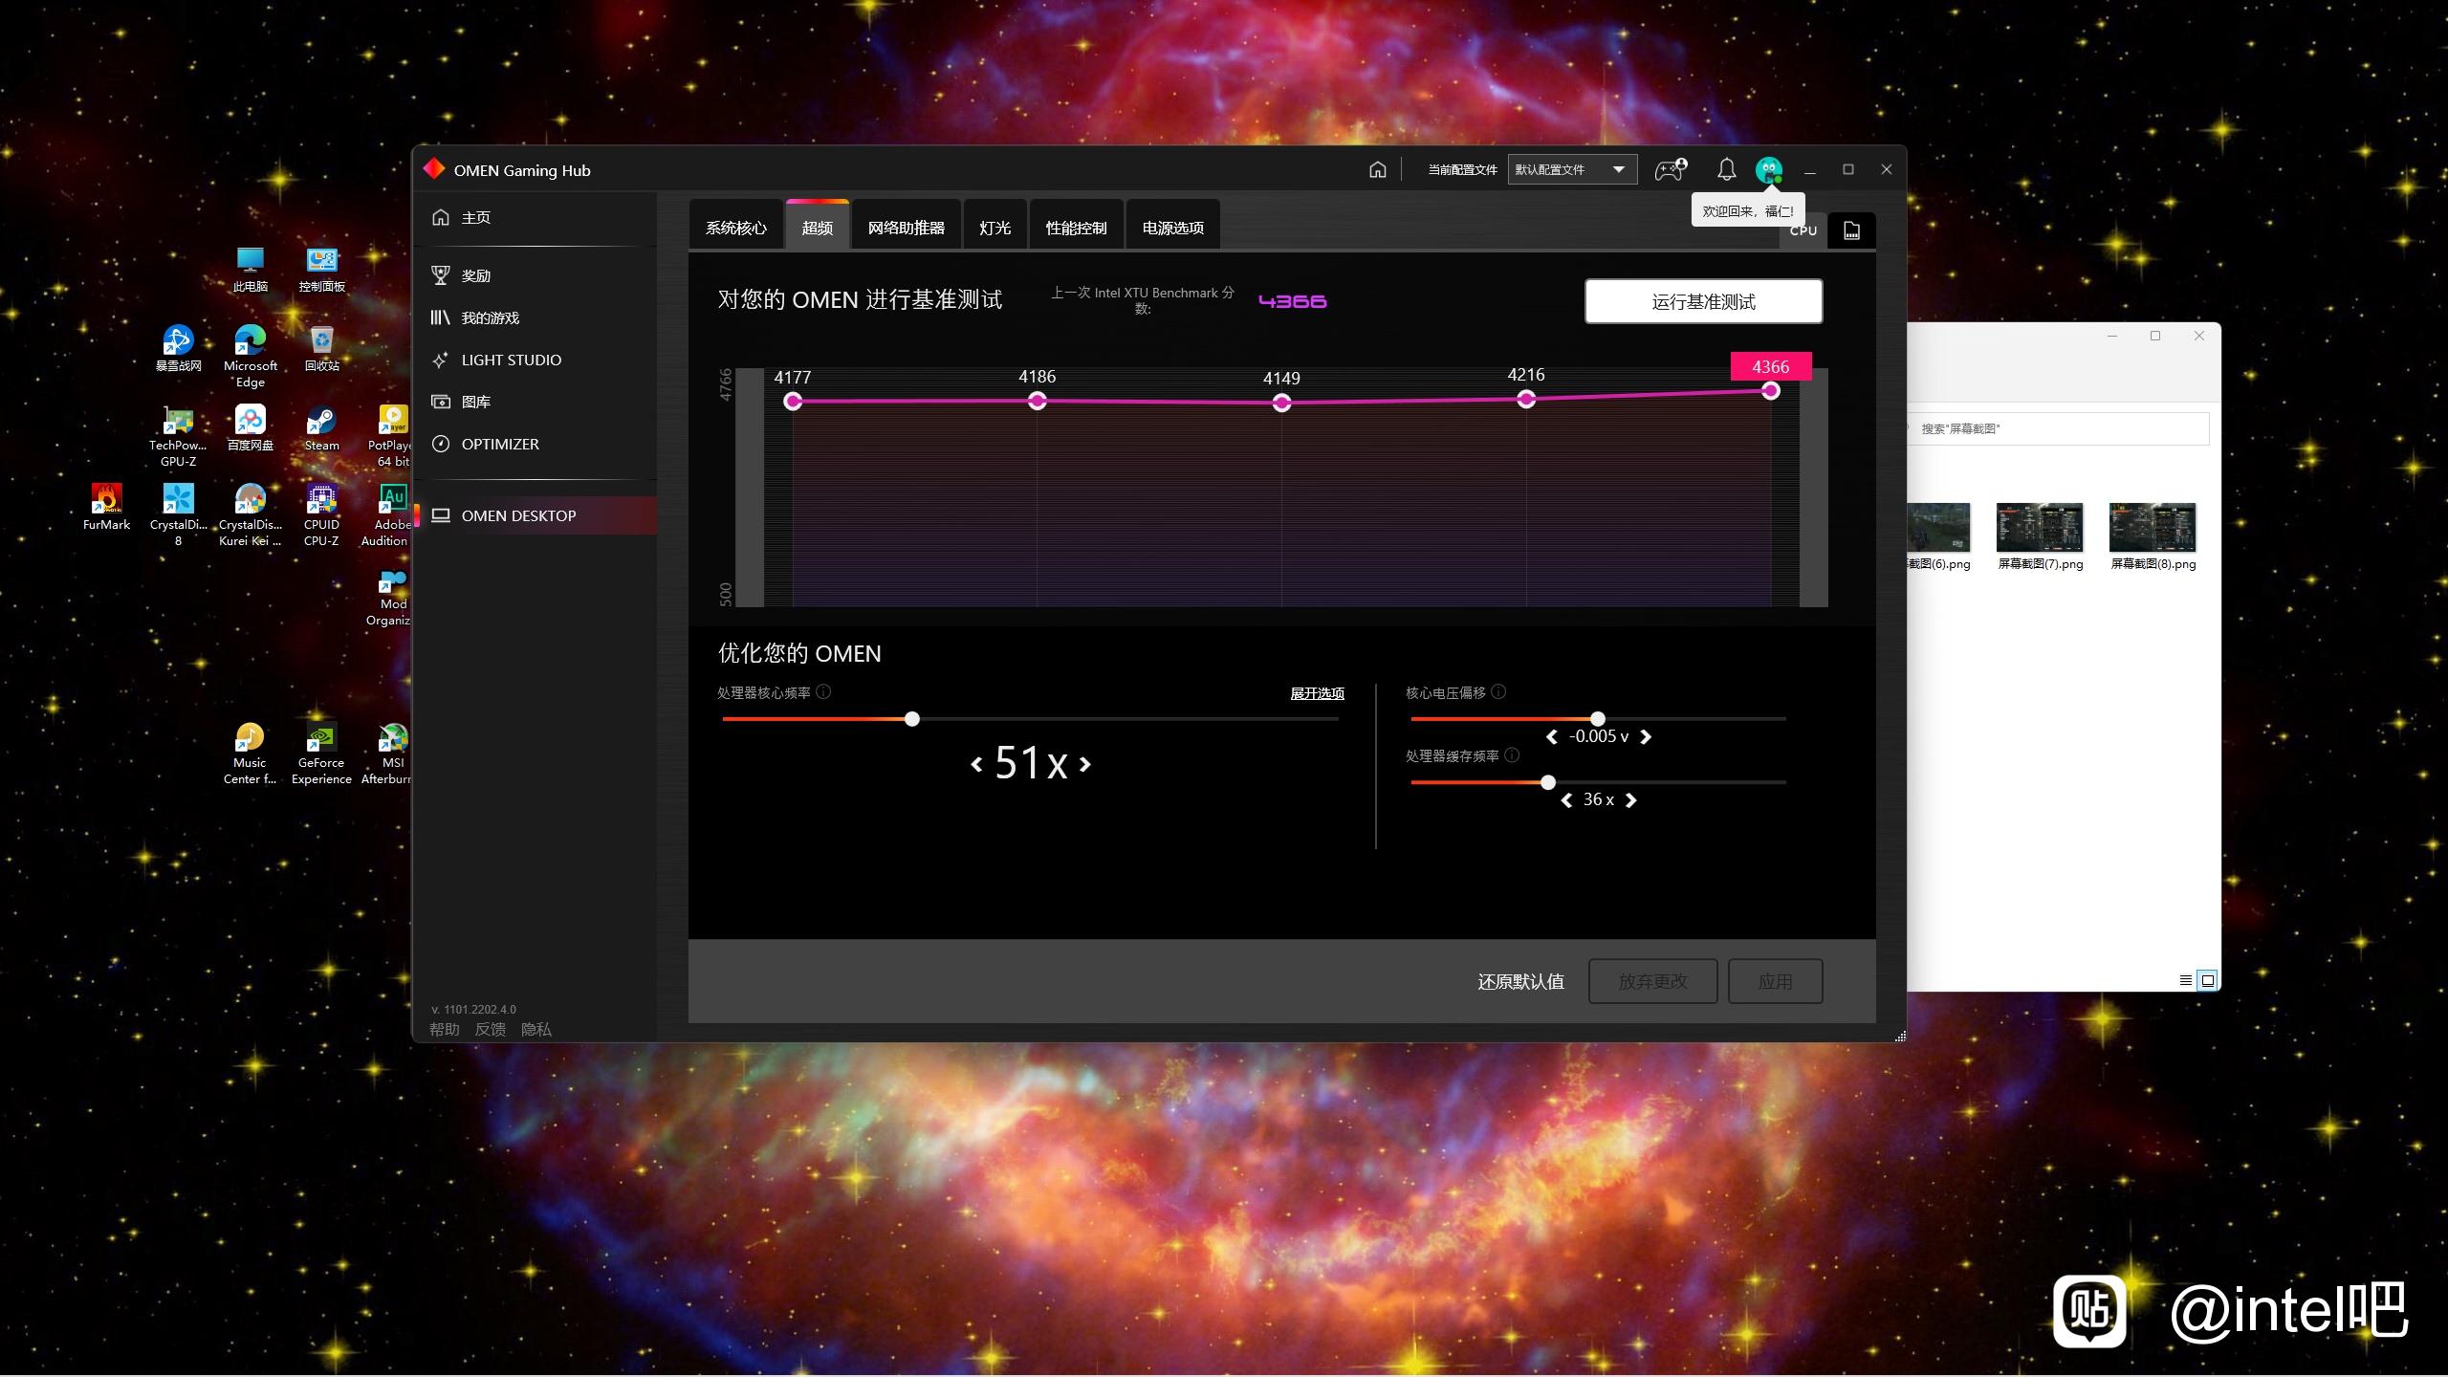This screenshot has width=2448, height=1377.
Task: Select the TechPowerUp GPU-Z desktop icon
Action: tap(178, 436)
